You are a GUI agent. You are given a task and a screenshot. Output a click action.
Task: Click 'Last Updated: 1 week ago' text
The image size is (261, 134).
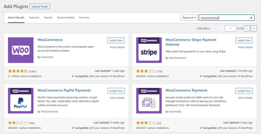point(110,71)
